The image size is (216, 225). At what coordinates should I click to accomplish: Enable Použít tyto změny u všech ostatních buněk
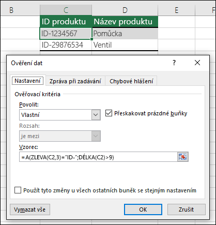pyautogui.click(x=18, y=190)
